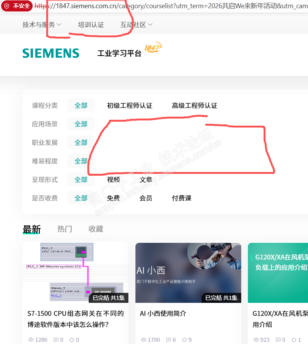Screen dimensions: 308x344
Task: Open the AI 小西使用简介 course title
Action: click(163, 314)
